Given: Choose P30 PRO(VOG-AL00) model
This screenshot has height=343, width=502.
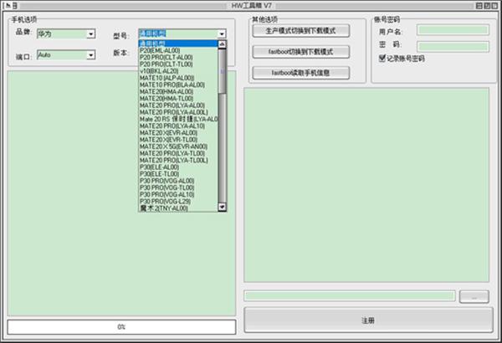Looking at the screenshot, I should (x=178, y=181).
